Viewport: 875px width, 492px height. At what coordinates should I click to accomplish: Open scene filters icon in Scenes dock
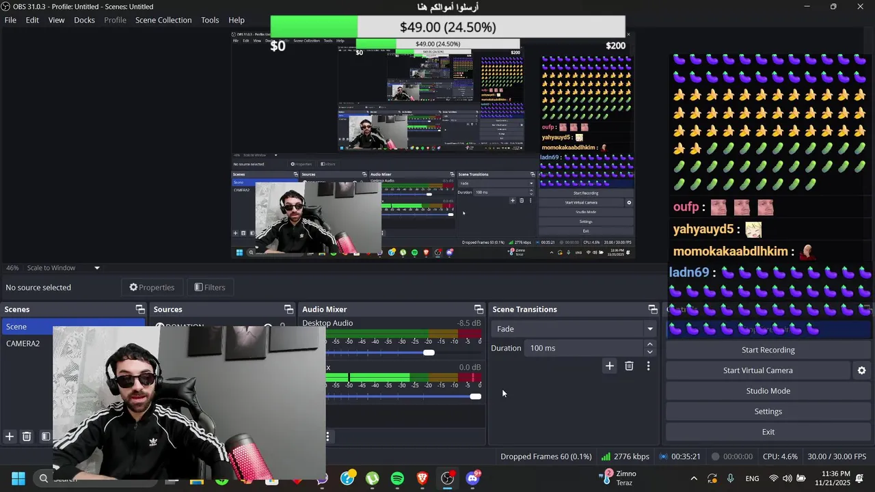click(x=45, y=437)
